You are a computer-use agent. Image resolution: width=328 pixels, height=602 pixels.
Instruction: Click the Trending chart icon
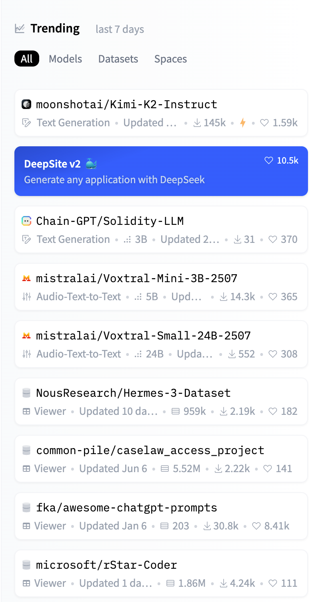pos(20,29)
